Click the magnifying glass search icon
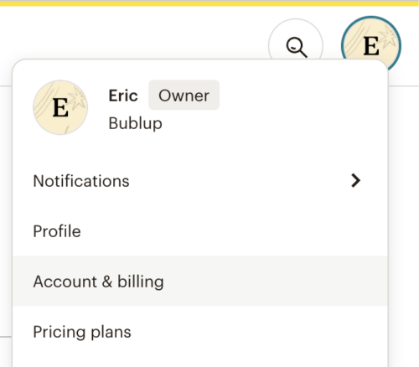 point(297,48)
